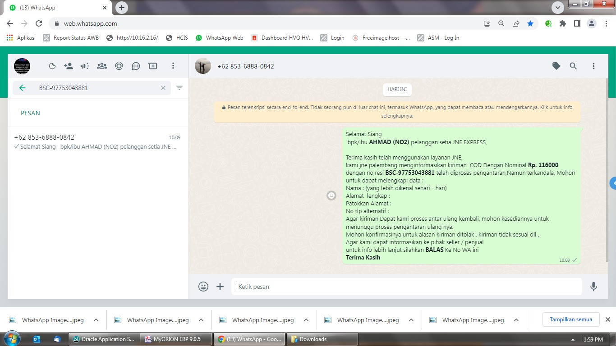
Task: Click resi number BSC-97753043881 in message
Action: pos(410,173)
